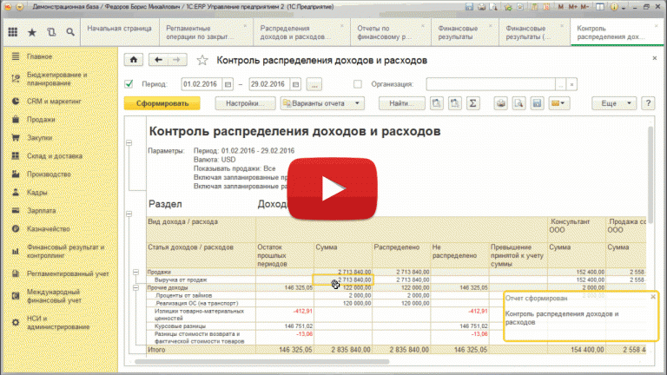Image resolution: width=667 pixels, height=375 pixels.
Task: Open the History icon in top panel
Action: (51, 32)
